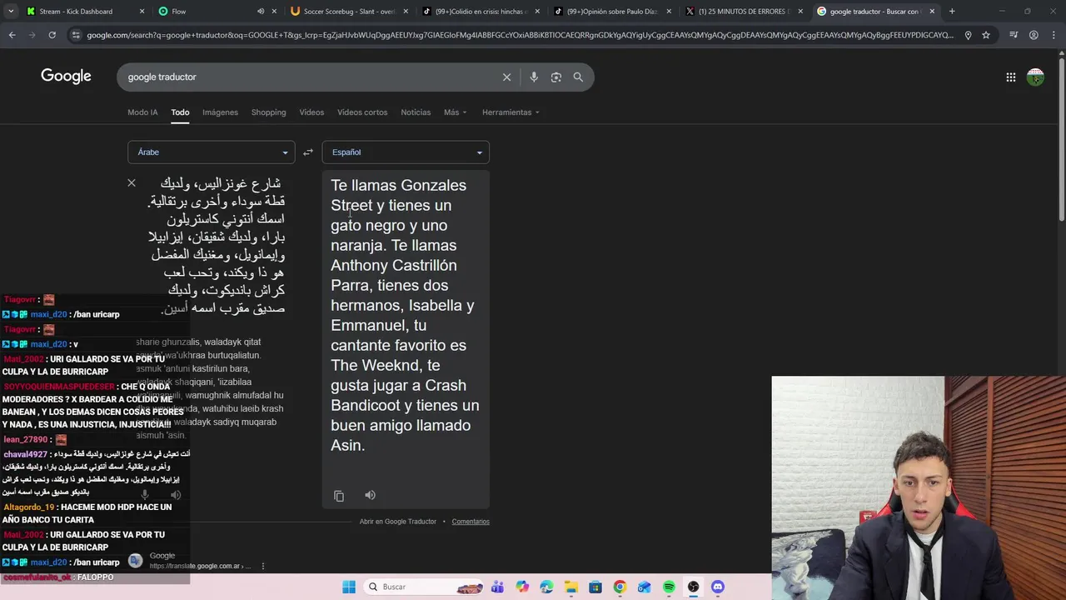Viewport: 1066px width, 600px height.
Task: Open Windows Start menu
Action: (x=349, y=587)
